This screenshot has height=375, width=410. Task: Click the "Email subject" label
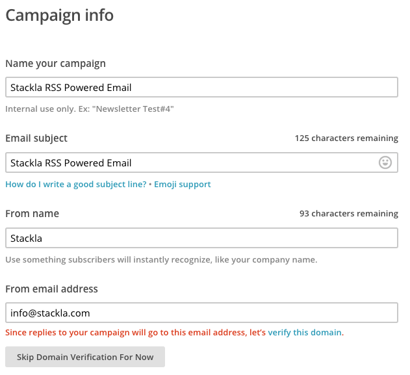coord(36,138)
